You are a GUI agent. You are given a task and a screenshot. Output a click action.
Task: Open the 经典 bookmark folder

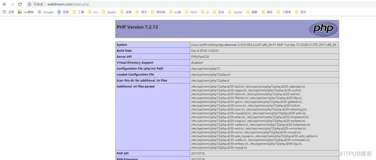[x=126, y=12]
